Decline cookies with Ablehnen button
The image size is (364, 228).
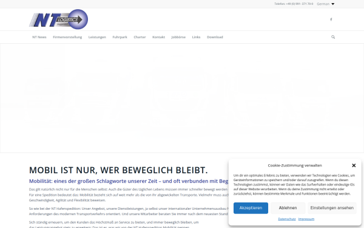pos(288,208)
